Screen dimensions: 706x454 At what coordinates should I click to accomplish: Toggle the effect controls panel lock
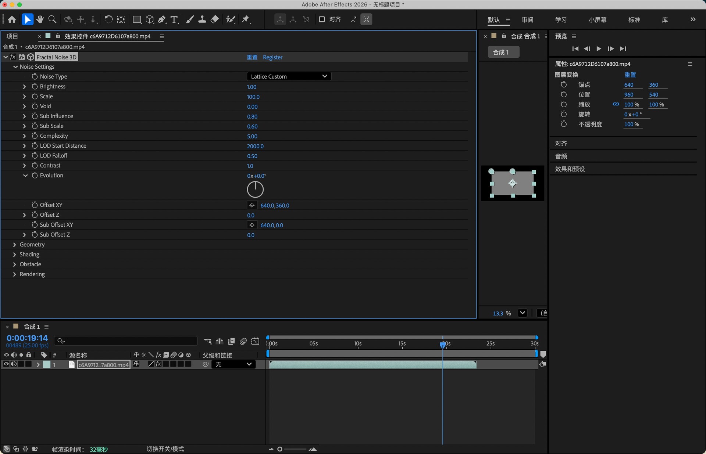58,36
